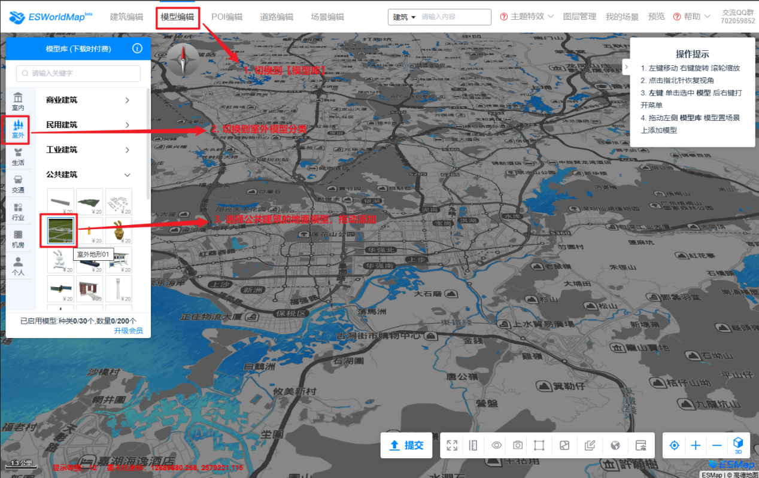This screenshot has width=759, height=478.
Task: Select the white frame structure model thumbnail
Action: tap(119, 202)
